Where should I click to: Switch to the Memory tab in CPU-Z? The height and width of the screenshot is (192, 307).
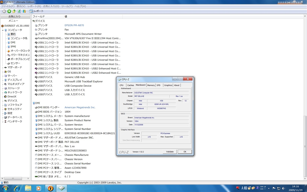tap(151, 85)
